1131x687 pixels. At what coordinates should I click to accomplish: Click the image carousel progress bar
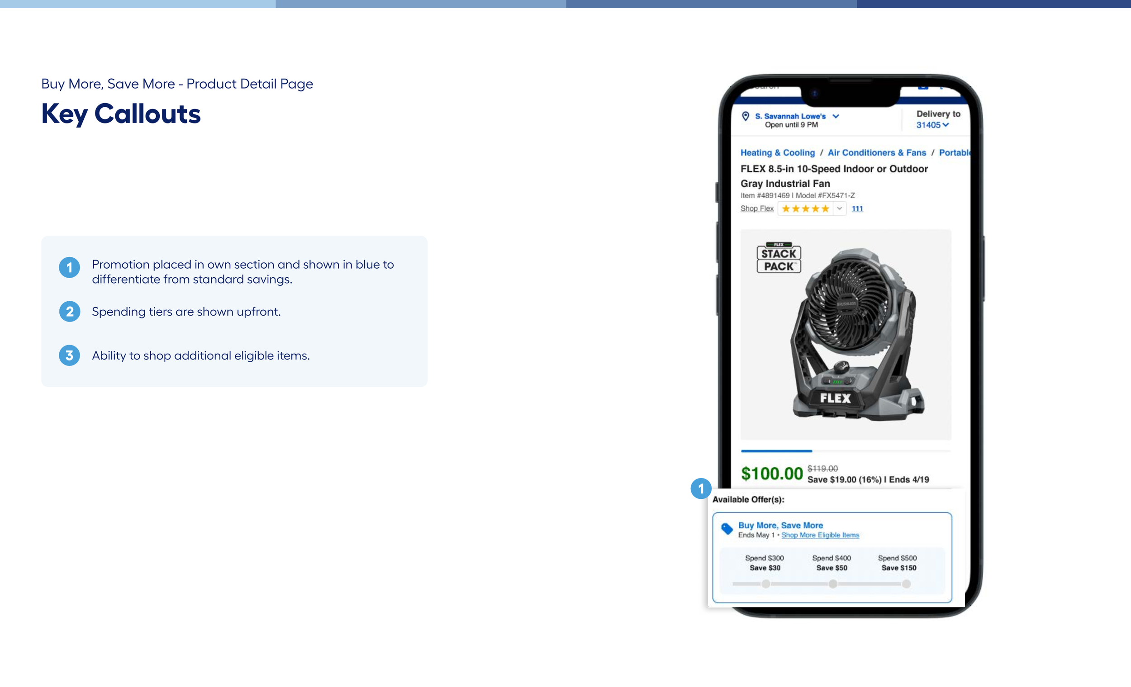coord(846,451)
